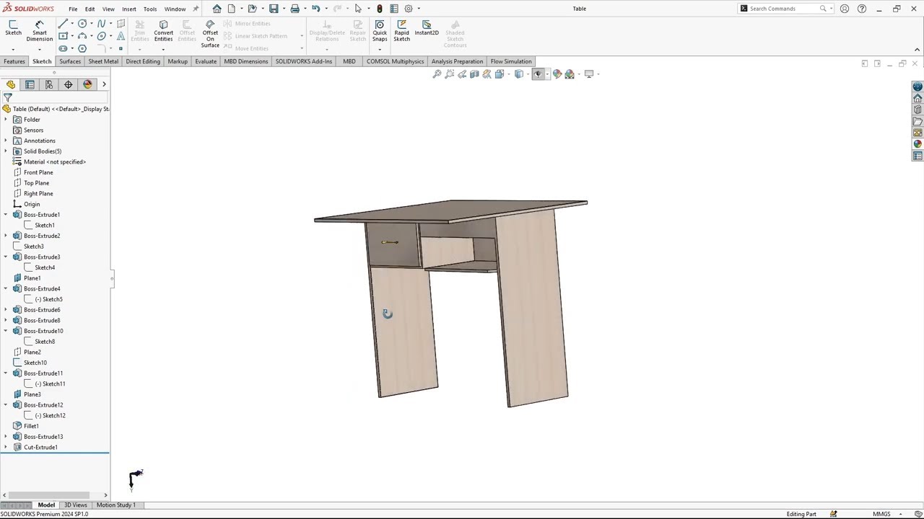Select Cut-Extrude1 feature
924x519 pixels.
click(40, 447)
